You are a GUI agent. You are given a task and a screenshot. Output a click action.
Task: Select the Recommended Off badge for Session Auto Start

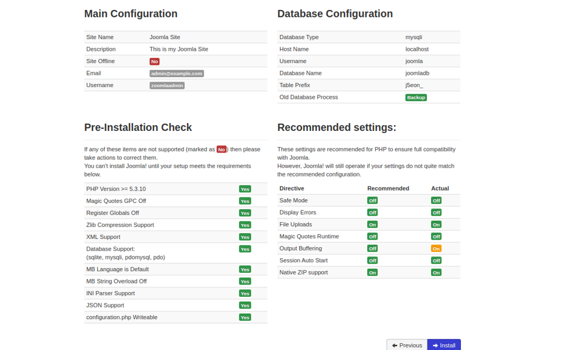[x=372, y=260]
